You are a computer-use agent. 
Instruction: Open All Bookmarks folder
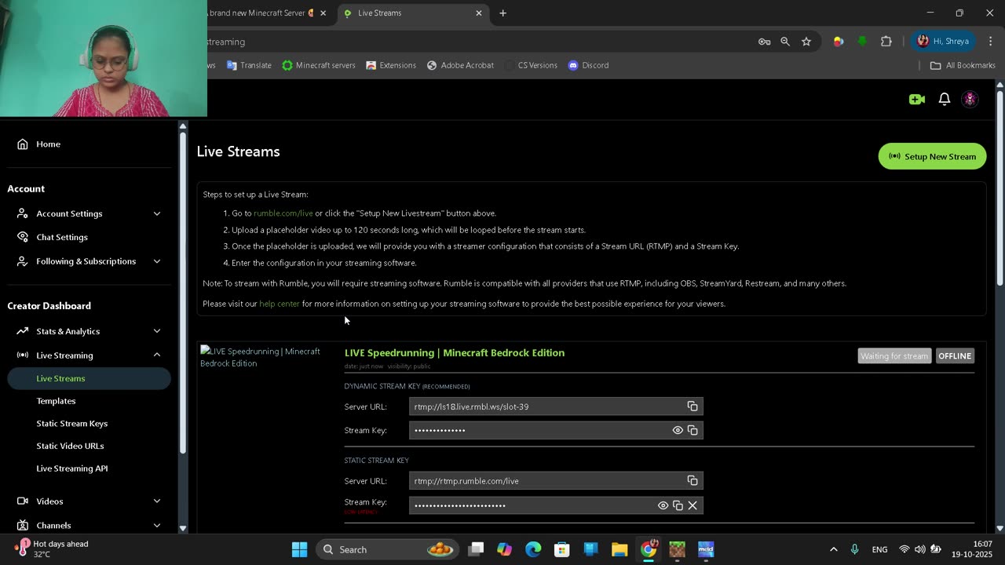click(963, 65)
